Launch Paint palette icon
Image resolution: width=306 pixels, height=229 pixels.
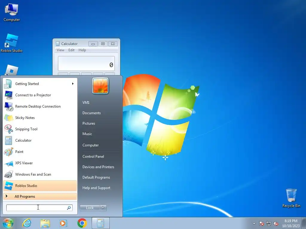click(8, 152)
